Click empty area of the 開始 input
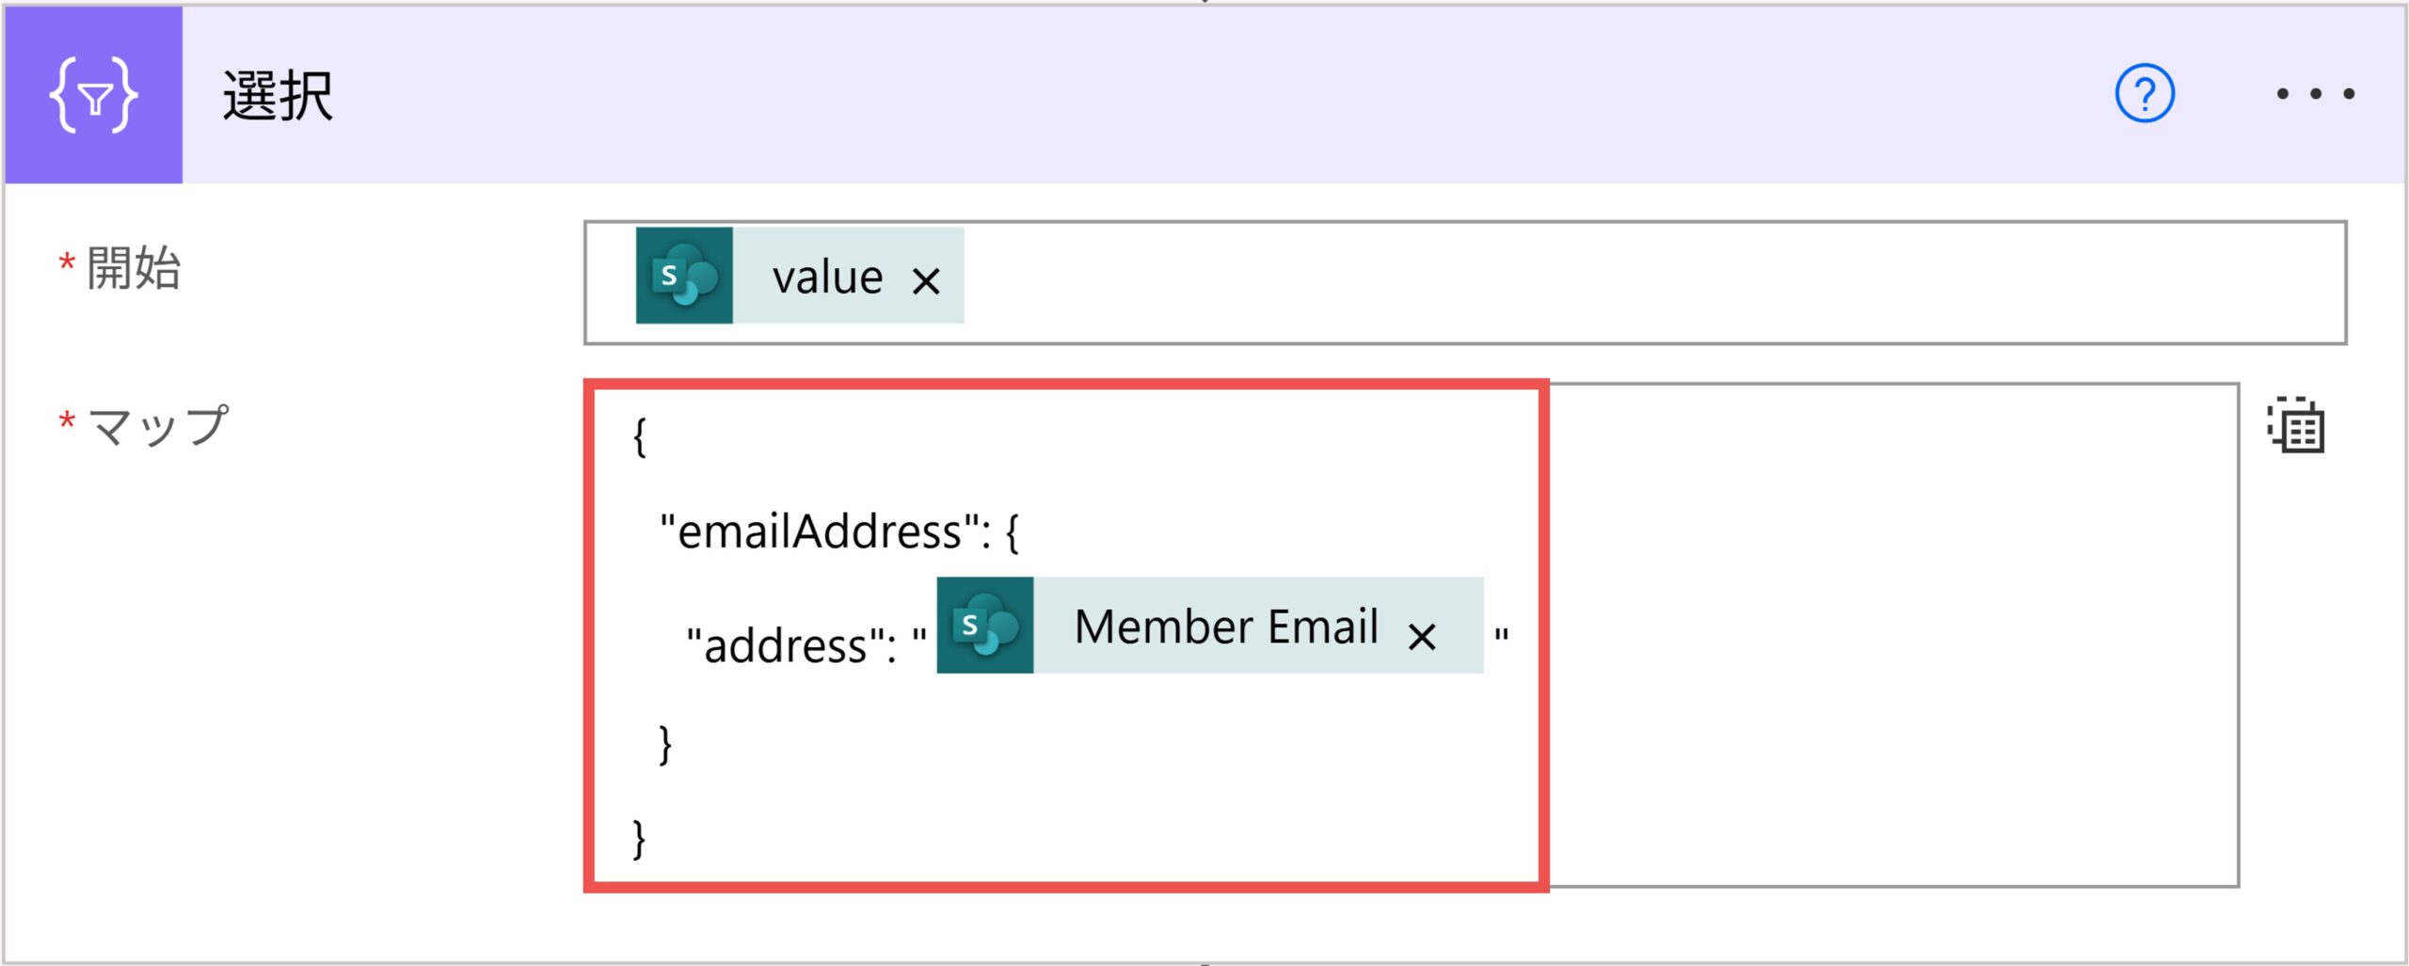This screenshot has height=966, width=2409. click(x=1600, y=282)
